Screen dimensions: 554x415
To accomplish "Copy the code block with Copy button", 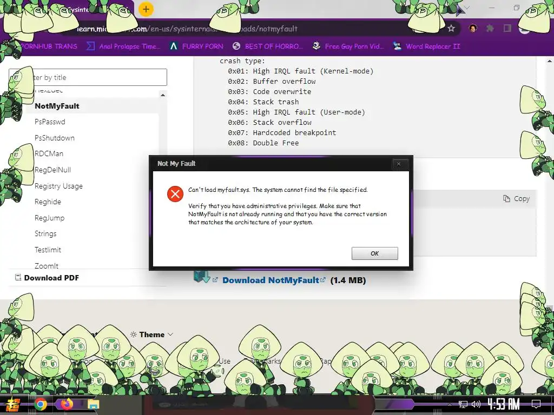I will click(x=516, y=199).
